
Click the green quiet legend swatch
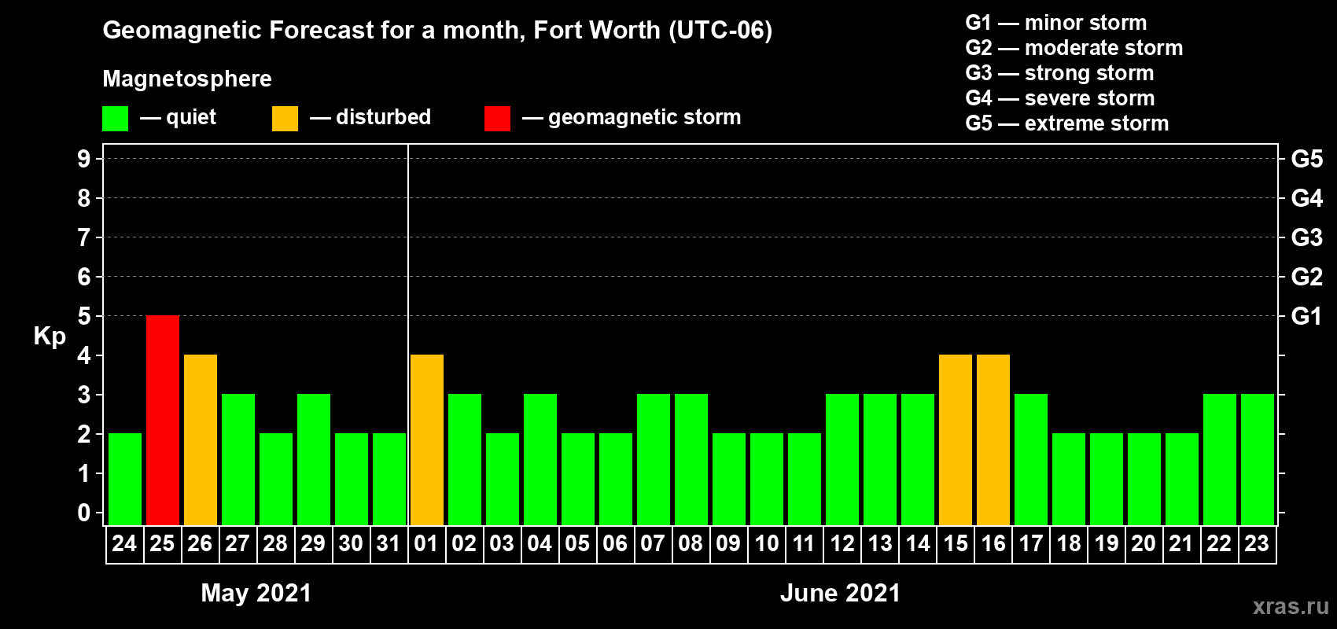click(116, 119)
